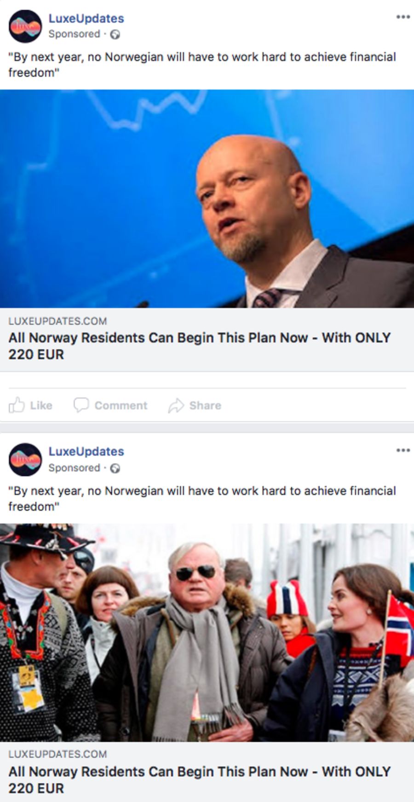Click the Sponsored label on second post
The height and width of the screenshot is (802, 414).
click(x=74, y=468)
